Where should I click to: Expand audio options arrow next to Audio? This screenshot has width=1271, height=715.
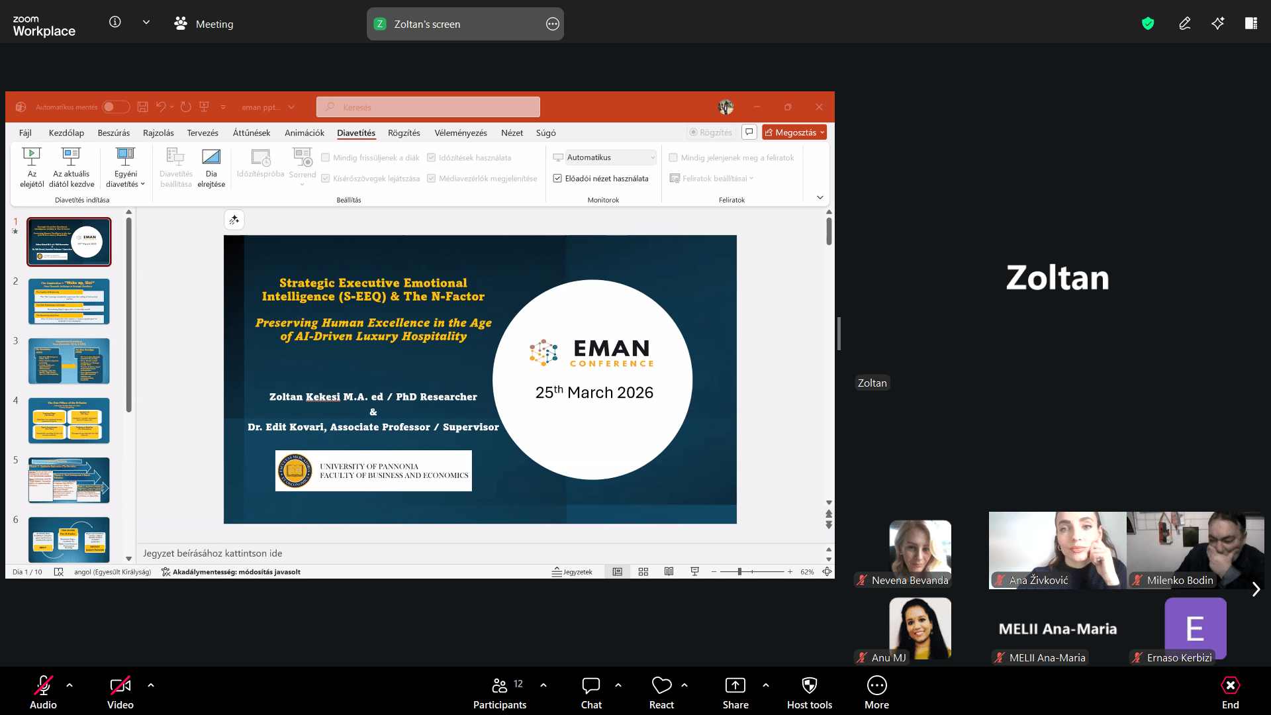click(70, 685)
